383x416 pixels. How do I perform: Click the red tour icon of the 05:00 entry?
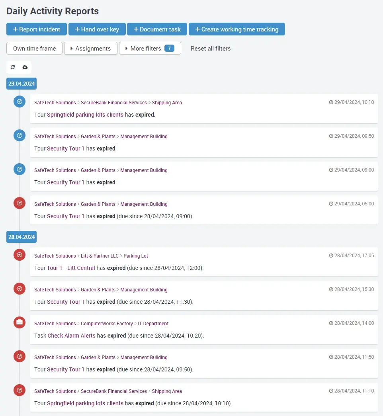20,203
